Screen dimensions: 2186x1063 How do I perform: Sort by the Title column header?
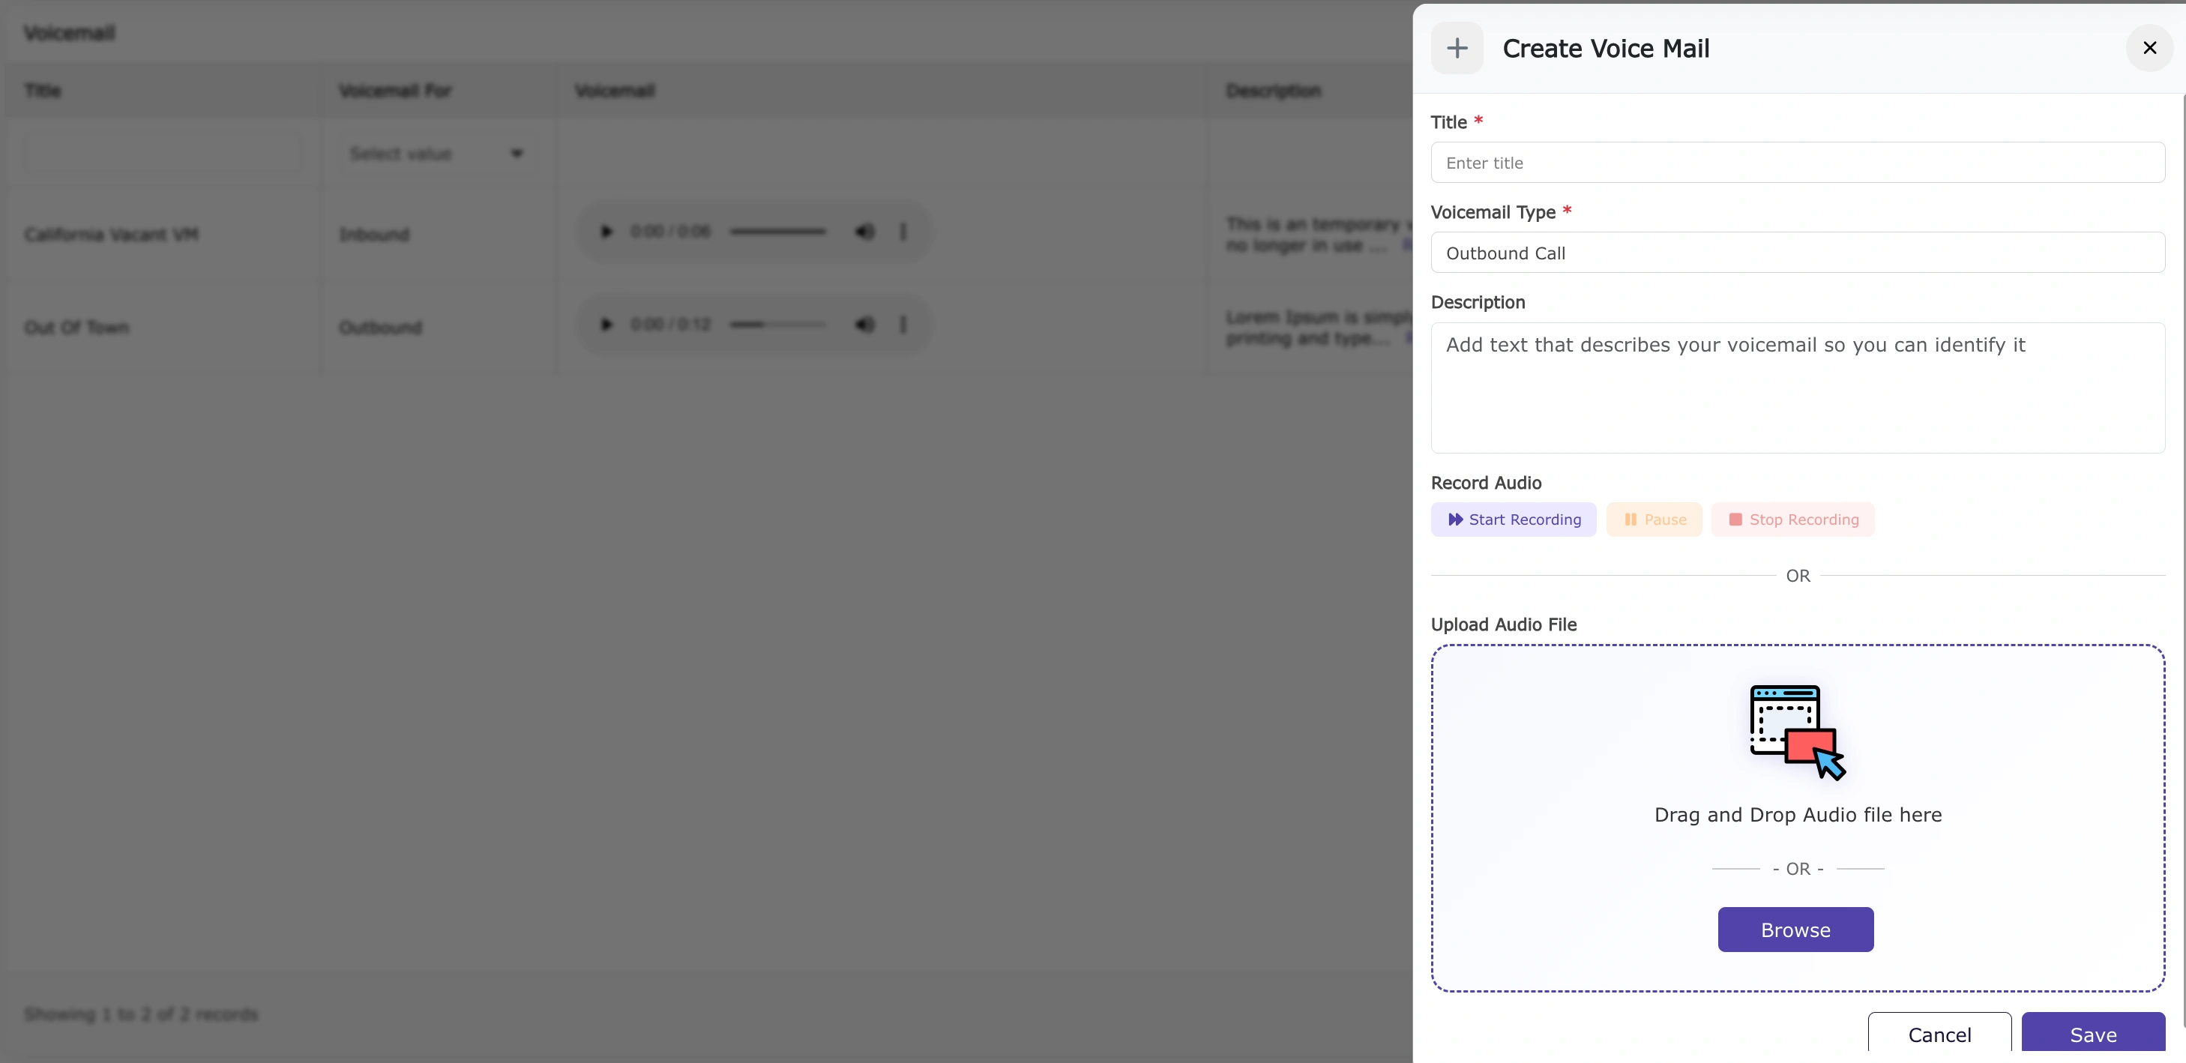pyautogui.click(x=44, y=90)
